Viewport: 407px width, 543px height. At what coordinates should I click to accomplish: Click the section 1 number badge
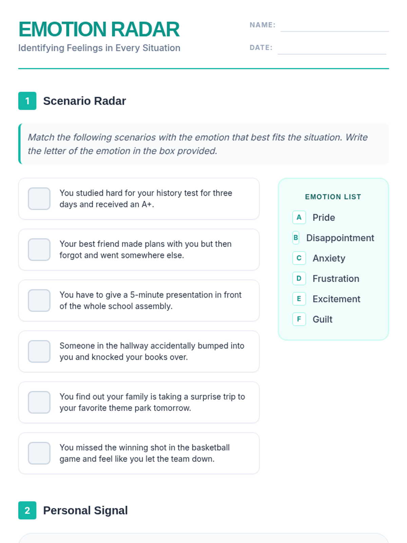(x=27, y=101)
